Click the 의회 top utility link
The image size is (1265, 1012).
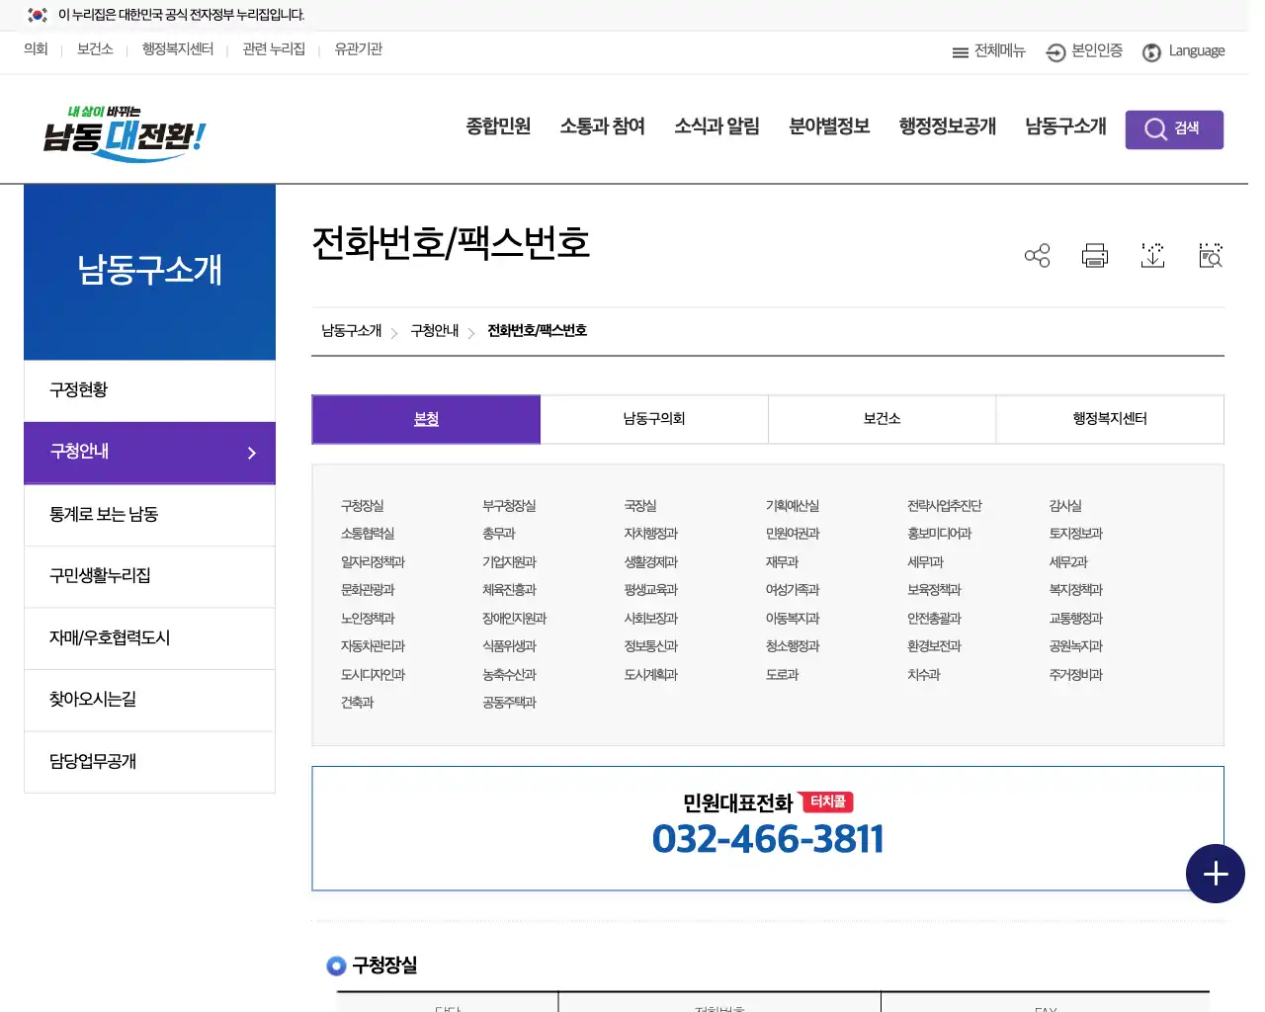coord(36,49)
